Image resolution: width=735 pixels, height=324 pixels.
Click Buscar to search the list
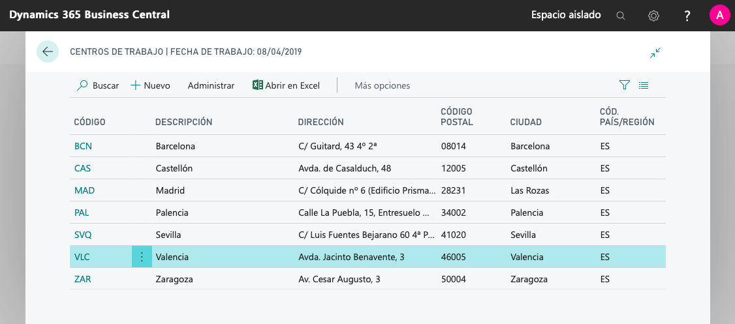(x=99, y=85)
